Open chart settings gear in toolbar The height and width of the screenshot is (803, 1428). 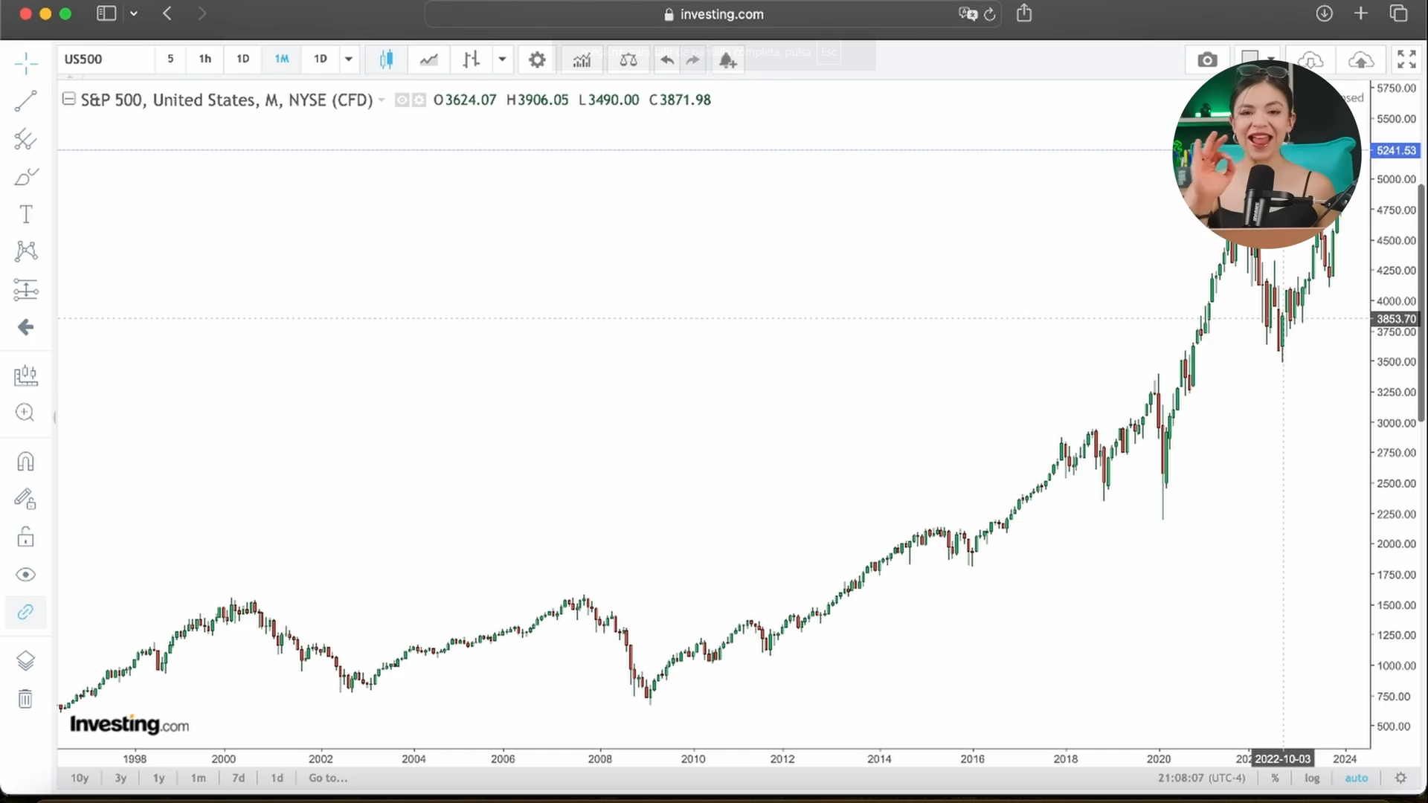point(537,59)
